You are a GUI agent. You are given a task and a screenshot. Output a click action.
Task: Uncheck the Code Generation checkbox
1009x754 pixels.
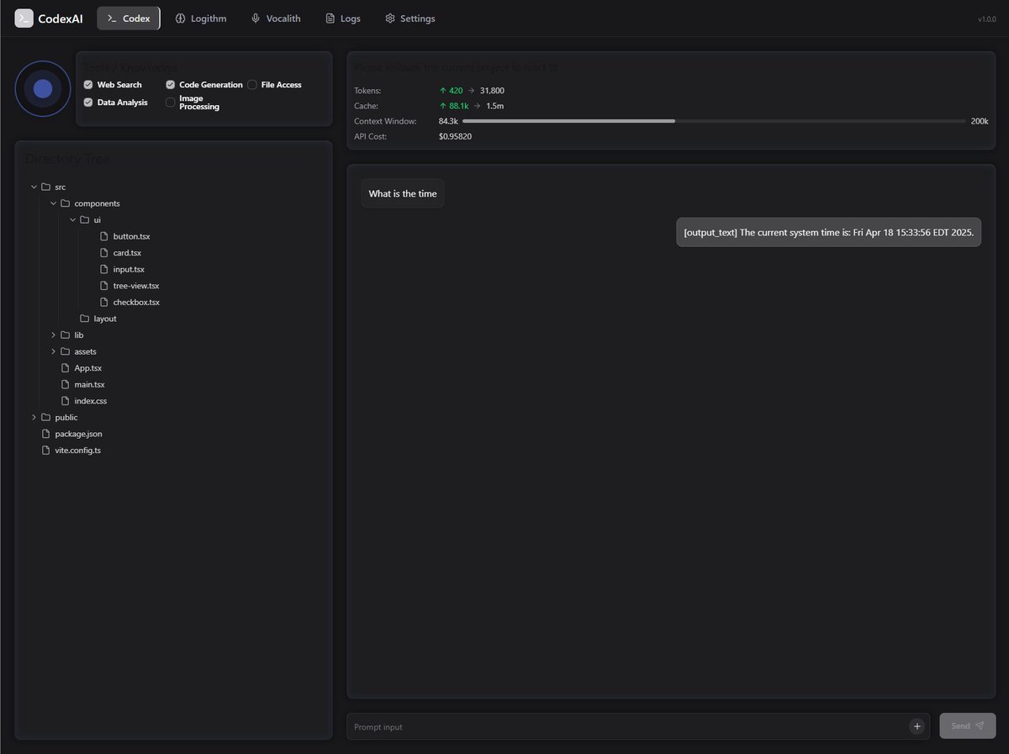(171, 85)
